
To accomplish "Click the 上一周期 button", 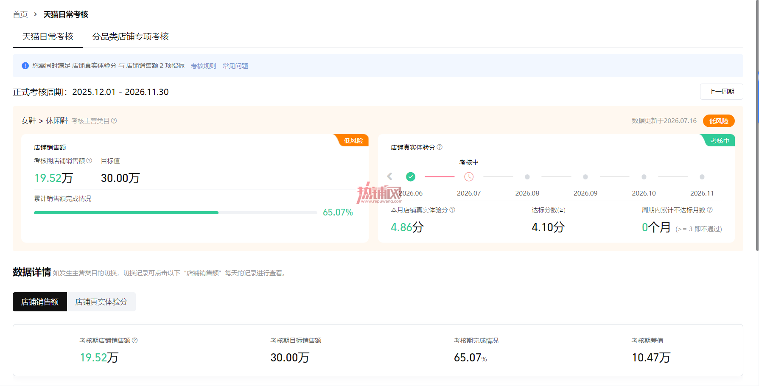I will (721, 92).
